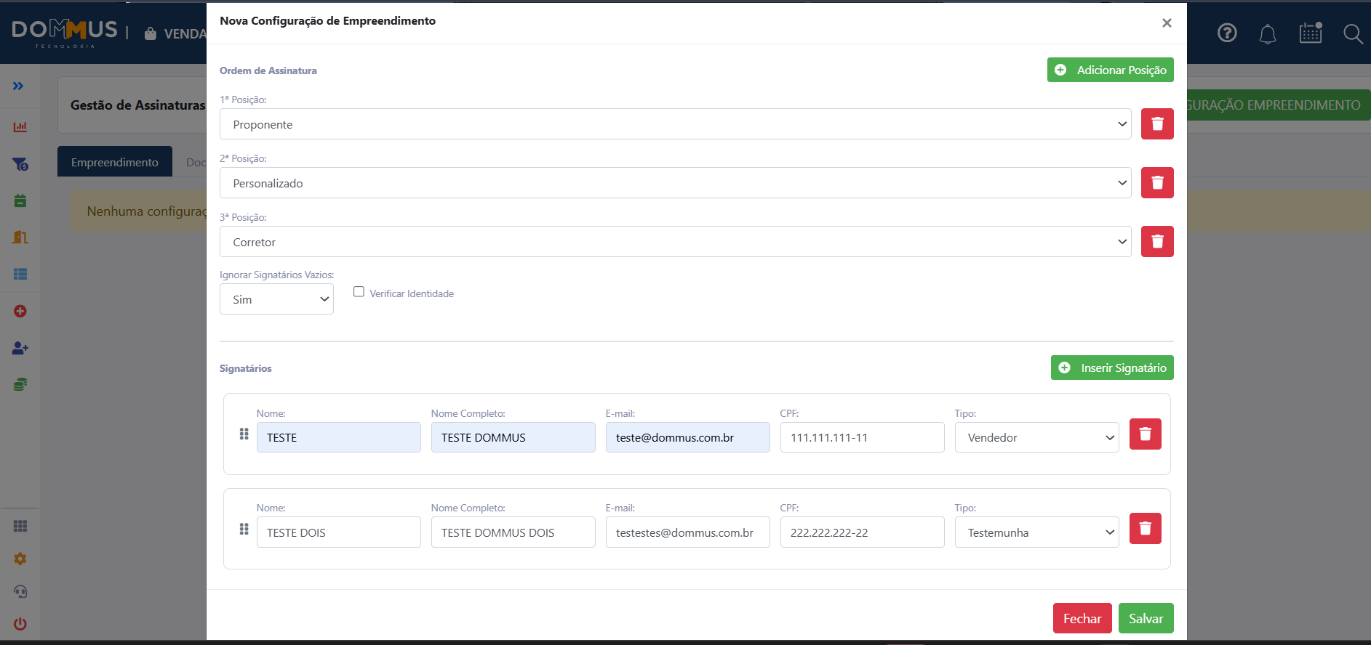This screenshot has width=1371, height=645.
Task: Expand the sidebar with the double chevron
Action: [x=18, y=86]
